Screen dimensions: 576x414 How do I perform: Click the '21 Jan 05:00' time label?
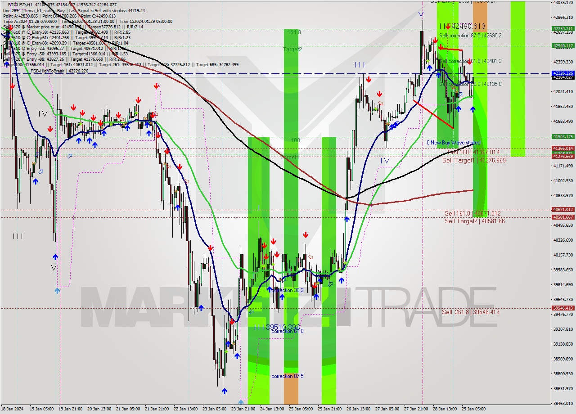(128, 409)
